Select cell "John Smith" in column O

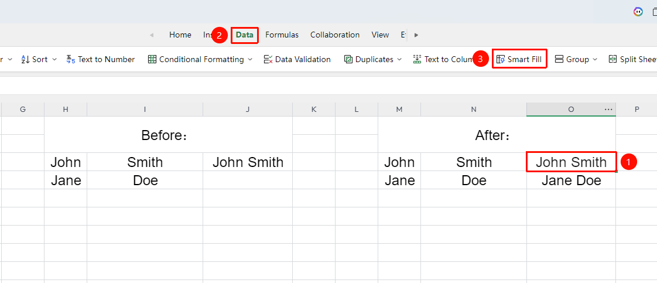pyautogui.click(x=571, y=162)
